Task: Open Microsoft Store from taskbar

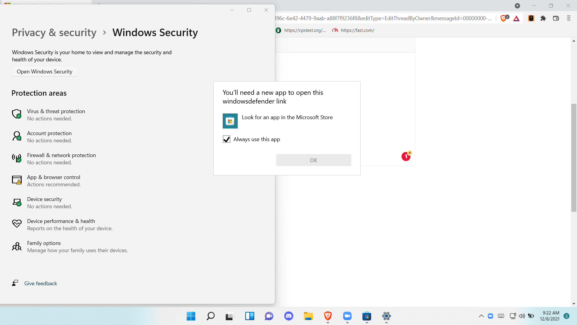Action: click(x=367, y=316)
